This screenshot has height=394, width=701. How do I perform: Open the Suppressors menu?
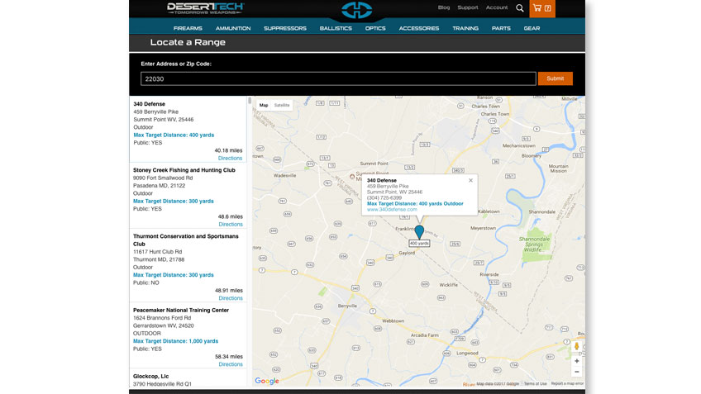point(284,28)
